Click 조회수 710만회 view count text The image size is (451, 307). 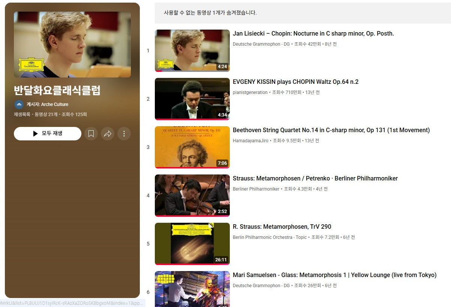click(x=287, y=92)
